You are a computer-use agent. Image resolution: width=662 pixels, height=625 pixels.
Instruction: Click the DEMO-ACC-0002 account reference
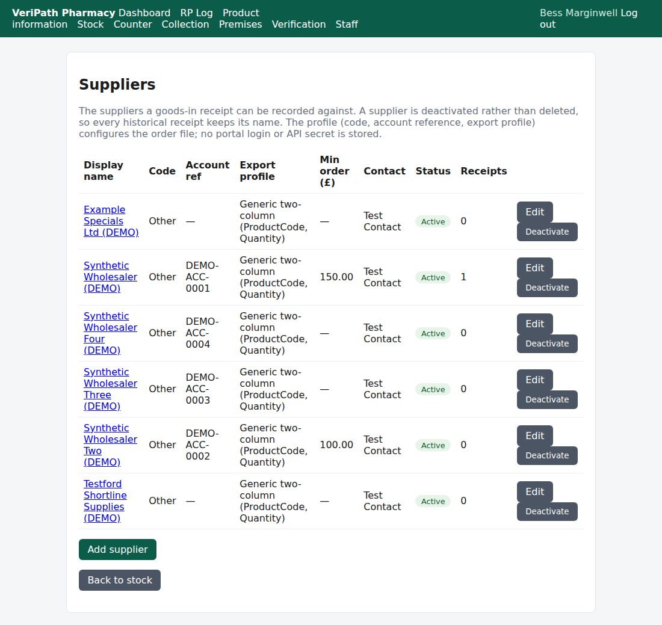click(202, 445)
